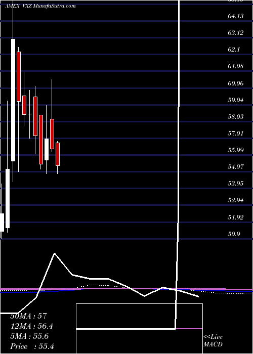Select the tall red candle beside the tallest white candle

pos(19,76)
